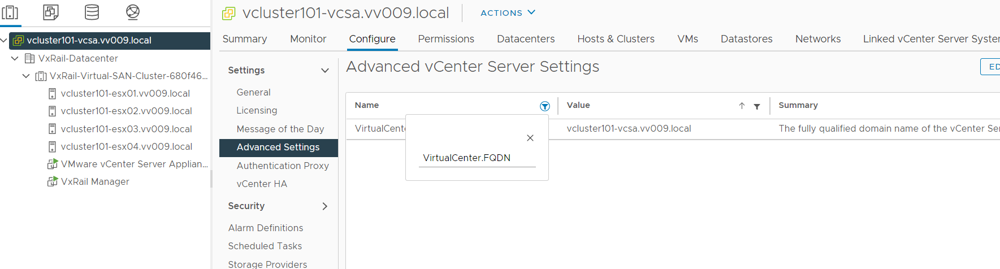Switch to VMs and Templates inventory view

(x=51, y=12)
